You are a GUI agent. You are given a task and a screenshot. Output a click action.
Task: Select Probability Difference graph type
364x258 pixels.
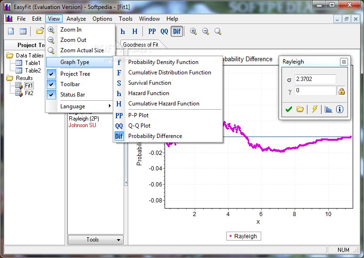pos(168,136)
